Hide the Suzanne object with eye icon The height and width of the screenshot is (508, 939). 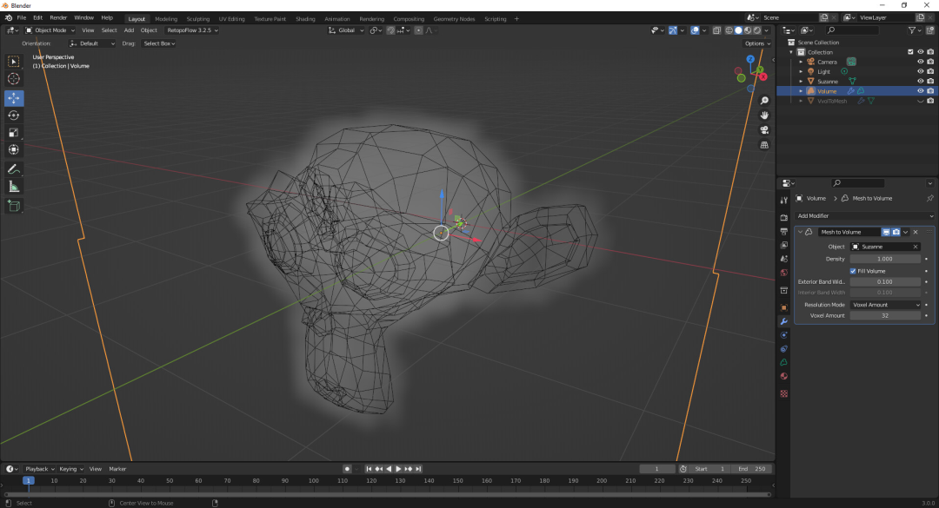coord(921,81)
